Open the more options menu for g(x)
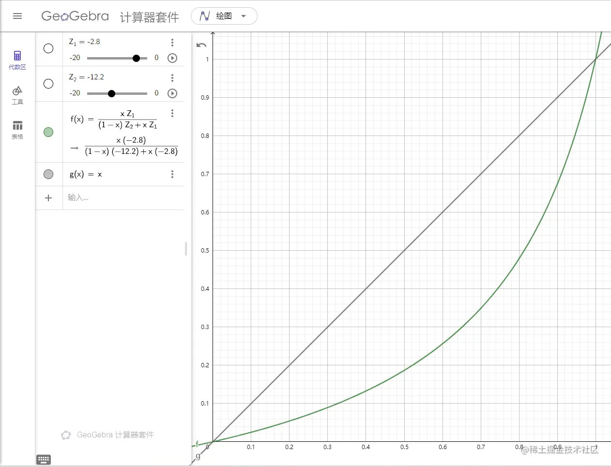The height and width of the screenshot is (467, 611). pyautogui.click(x=172, y=174)
